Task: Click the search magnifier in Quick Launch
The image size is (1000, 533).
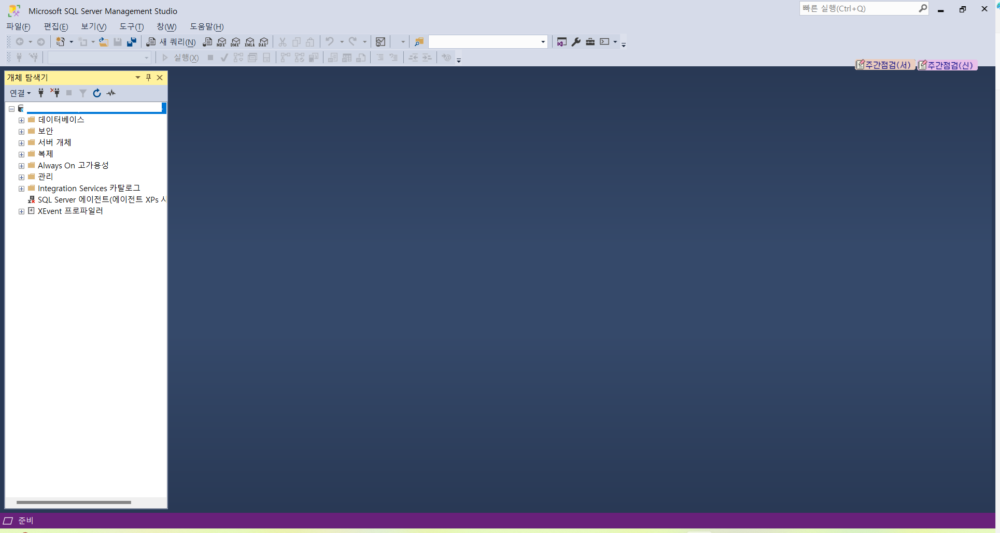Action: point(923,8)
